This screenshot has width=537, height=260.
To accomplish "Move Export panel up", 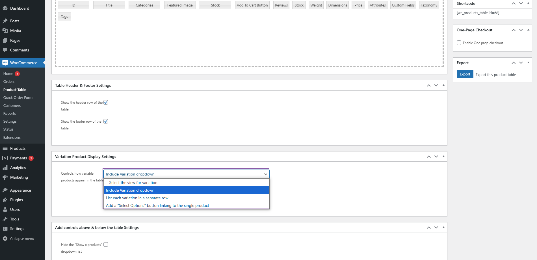I will 514,63.
